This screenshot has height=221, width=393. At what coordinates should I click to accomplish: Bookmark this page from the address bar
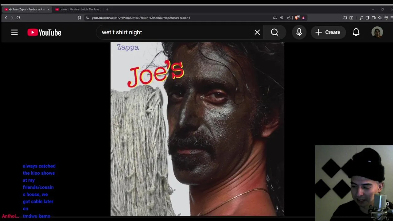click(79, 18)
